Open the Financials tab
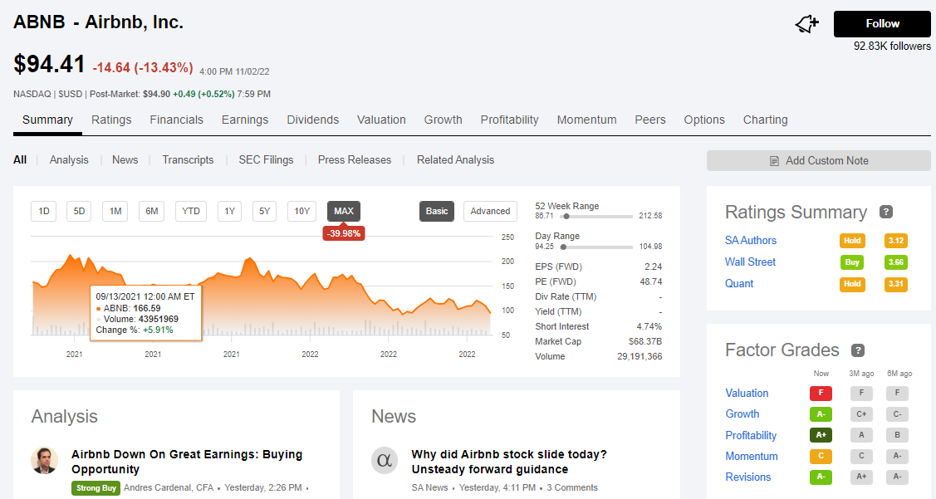Viewport: 936px width, 499px height. [176, 120]
